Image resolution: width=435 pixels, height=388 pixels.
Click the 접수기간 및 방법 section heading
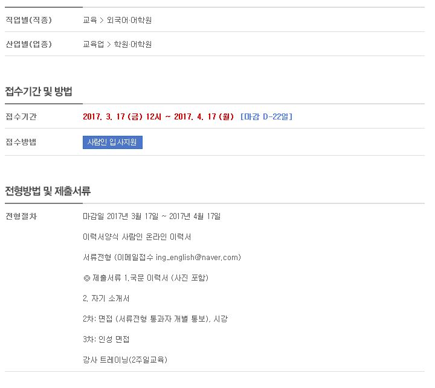click(39, 91)
